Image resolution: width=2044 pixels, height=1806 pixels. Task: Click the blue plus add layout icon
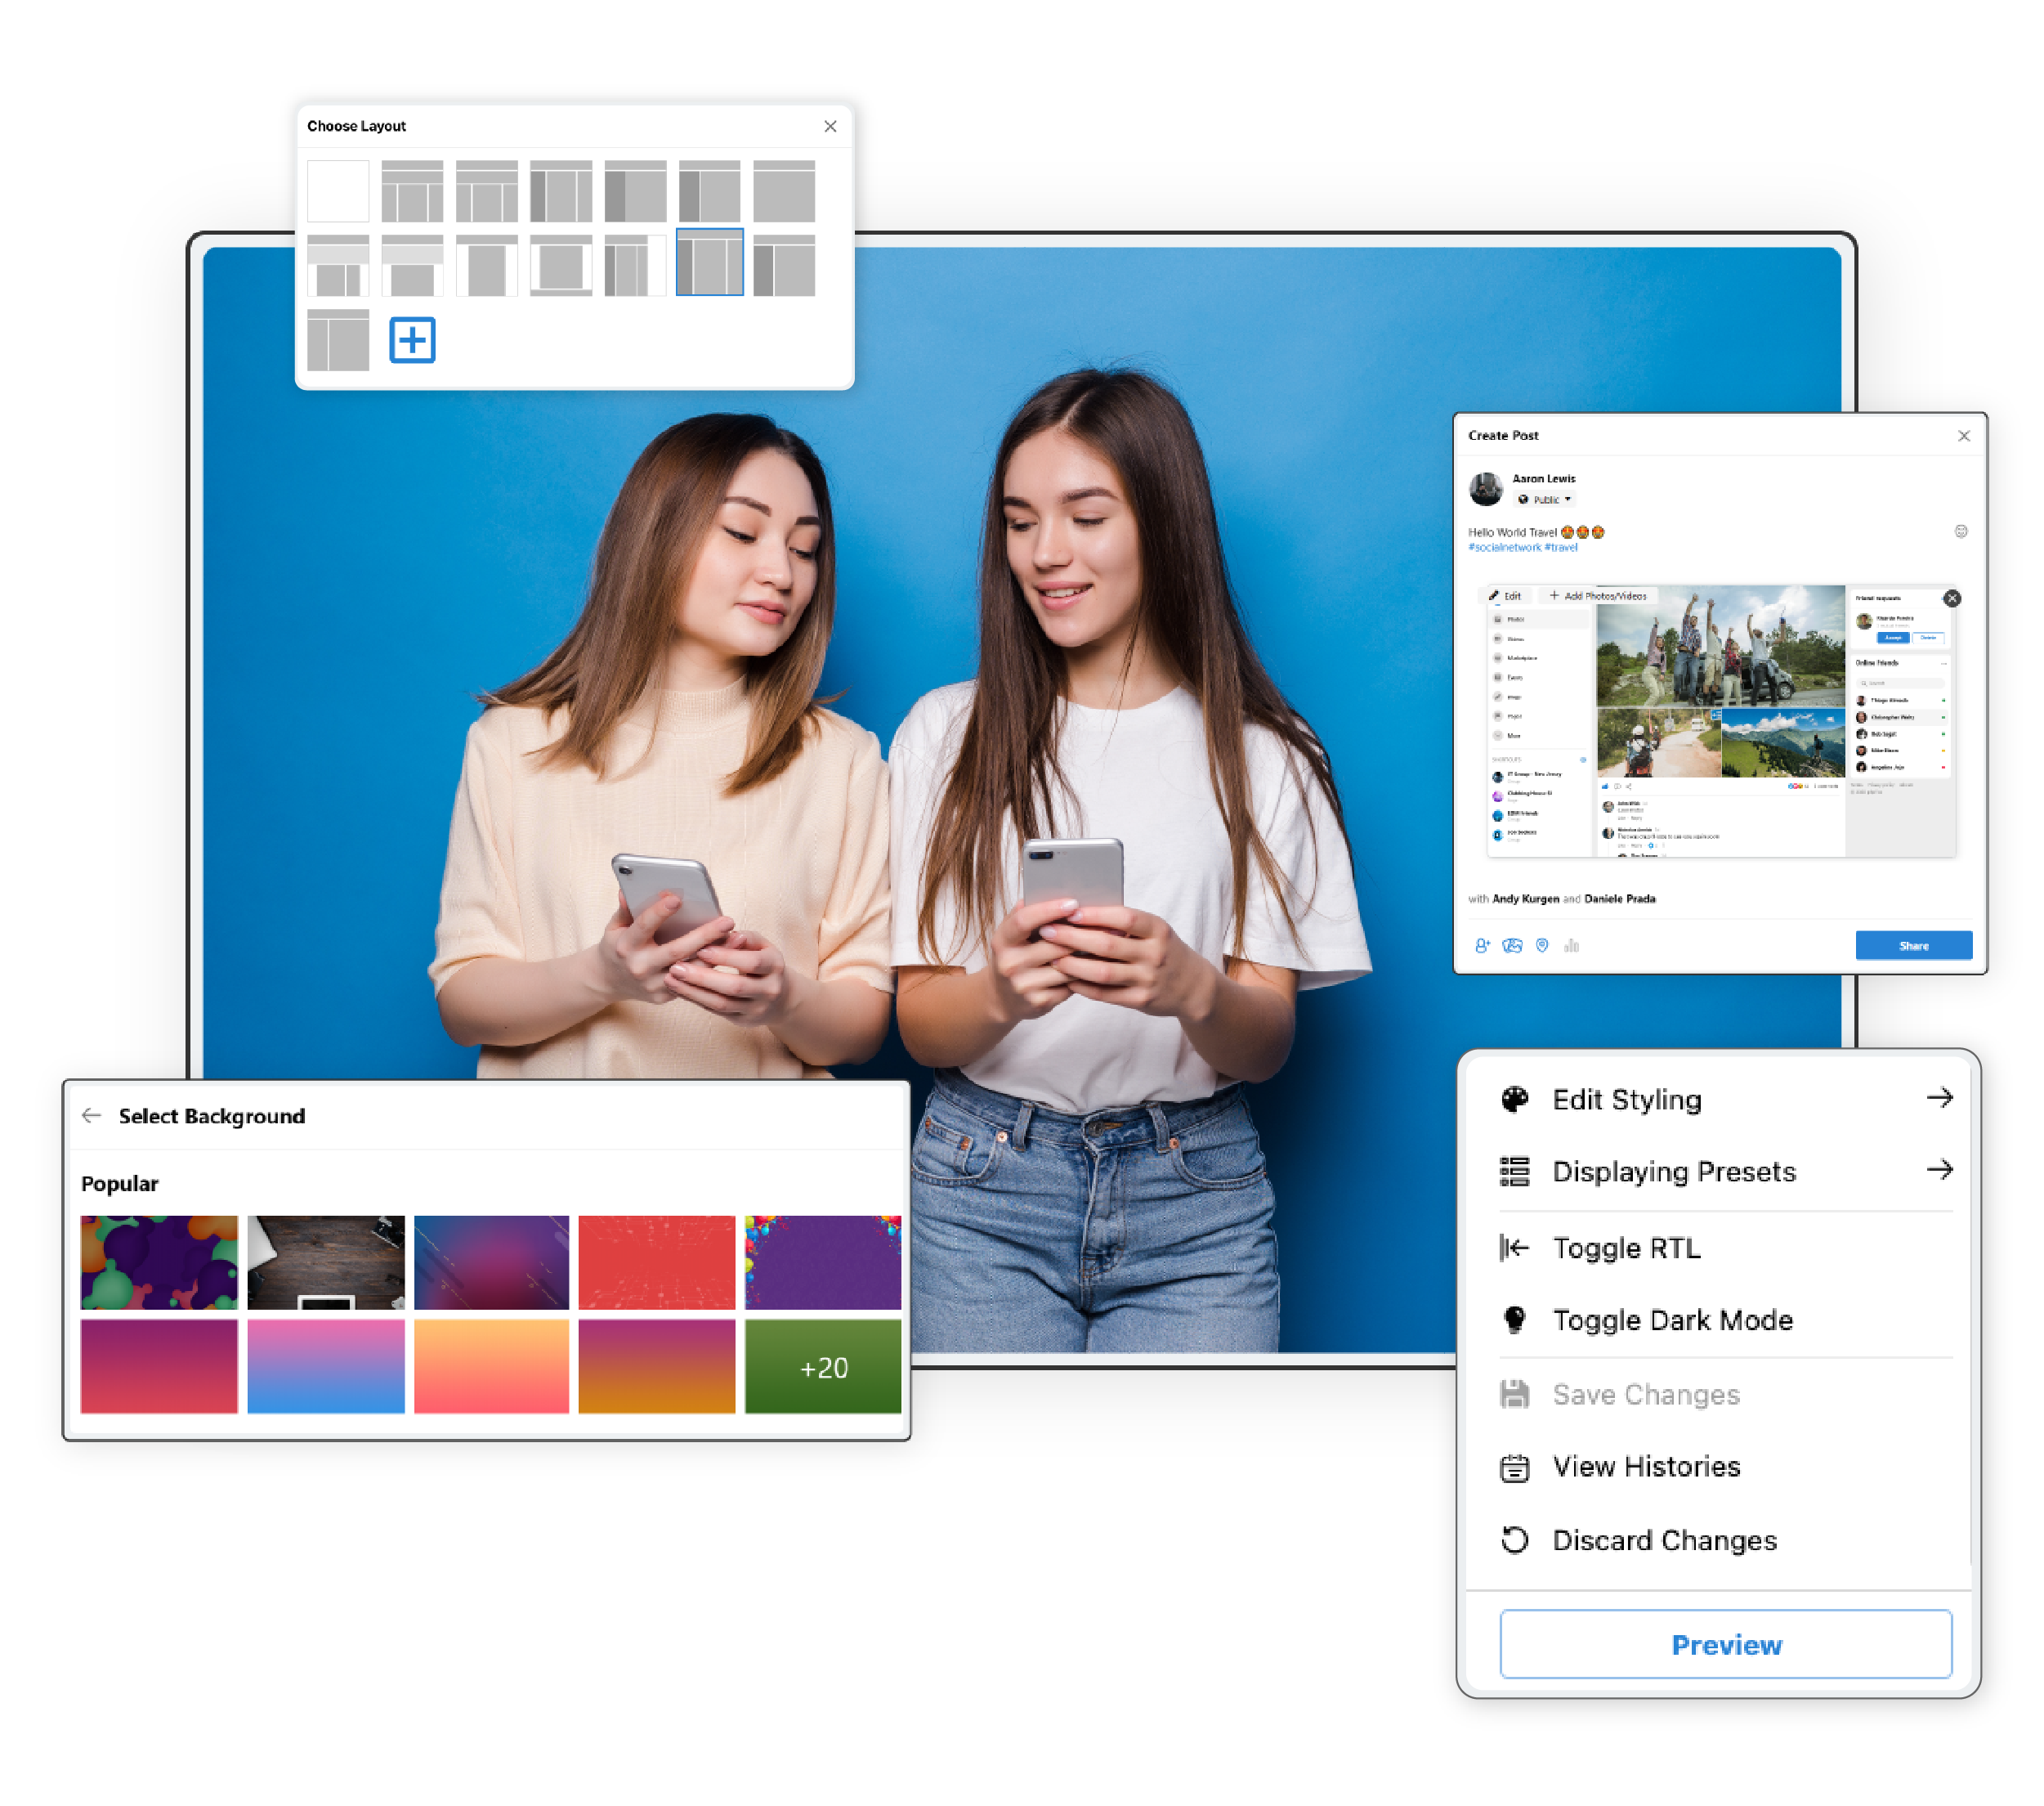coord(412,340)
